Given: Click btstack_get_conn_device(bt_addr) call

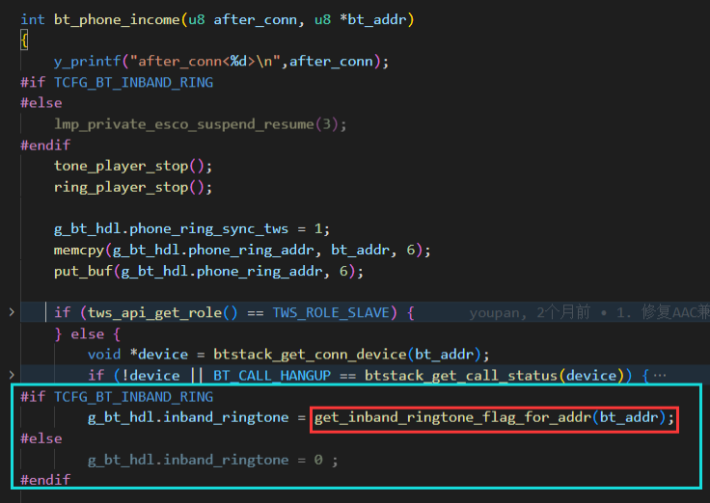Looking at the screenshot, I should point(346,355).
